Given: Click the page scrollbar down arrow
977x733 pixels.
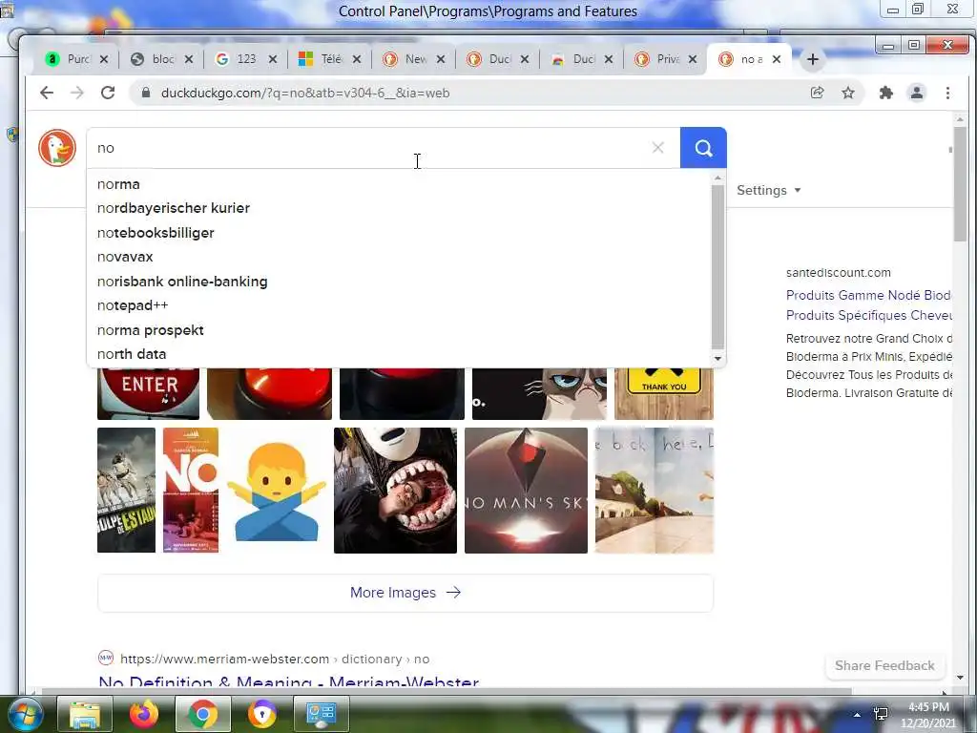Looking at the screenshot, I should click(x=960, y=677).
